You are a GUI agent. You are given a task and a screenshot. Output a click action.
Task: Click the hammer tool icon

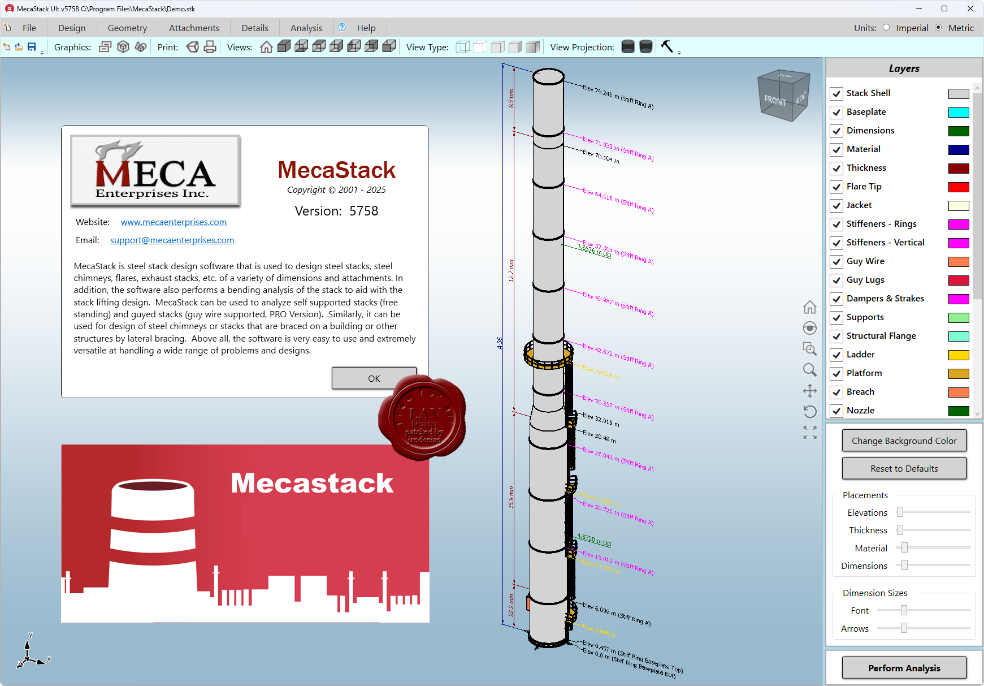tap(667, 46)
